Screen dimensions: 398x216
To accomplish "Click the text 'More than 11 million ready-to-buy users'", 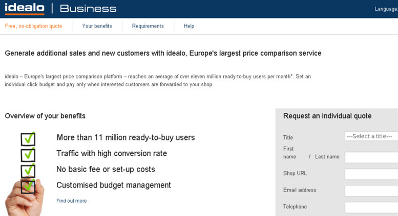I will pyautogui.click(x=125, y=137).
